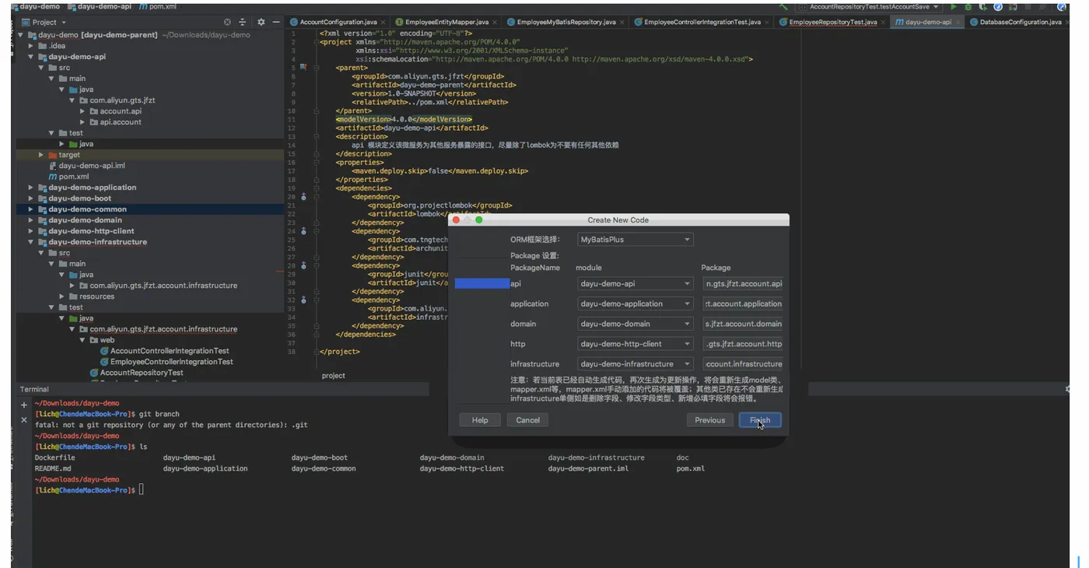The height and width of the screenshot is (568, 1089).
Task: Click the collapse all icon in Project panel
Action: click(242, 23)
